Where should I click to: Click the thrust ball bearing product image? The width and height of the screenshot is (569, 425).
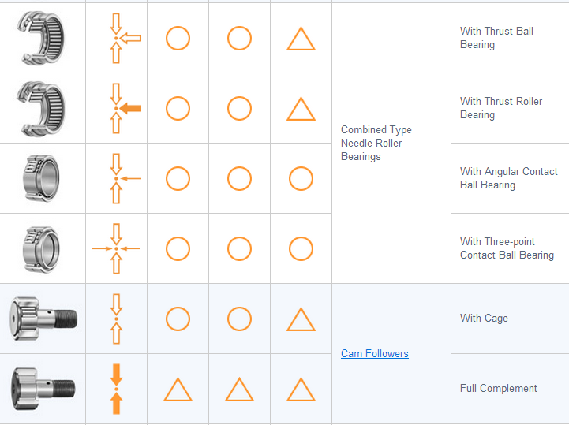(x=43, y=38)
